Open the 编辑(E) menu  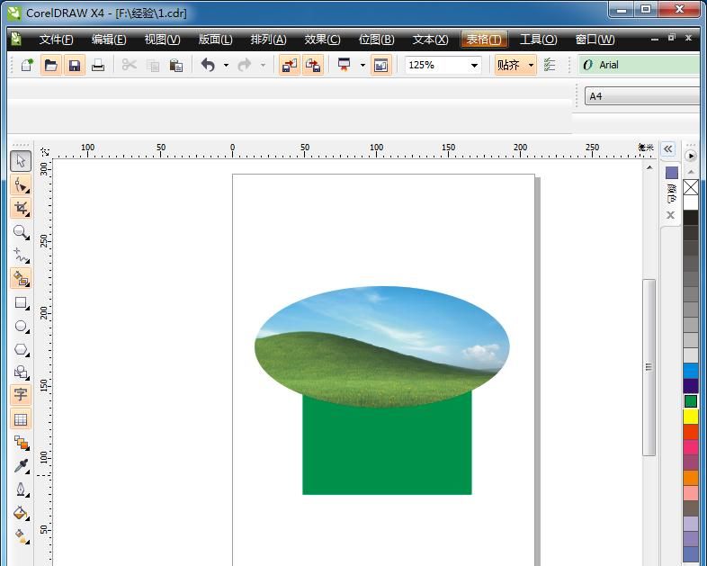pyautogui.click(x=109, y=40)
